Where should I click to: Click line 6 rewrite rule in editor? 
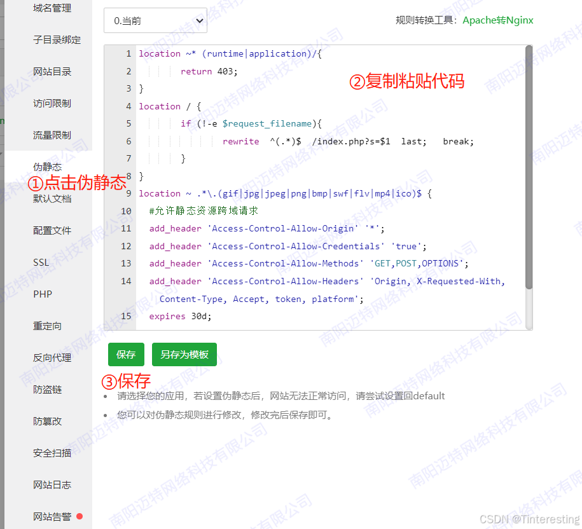pyautogui.click(x=348, y=141)
